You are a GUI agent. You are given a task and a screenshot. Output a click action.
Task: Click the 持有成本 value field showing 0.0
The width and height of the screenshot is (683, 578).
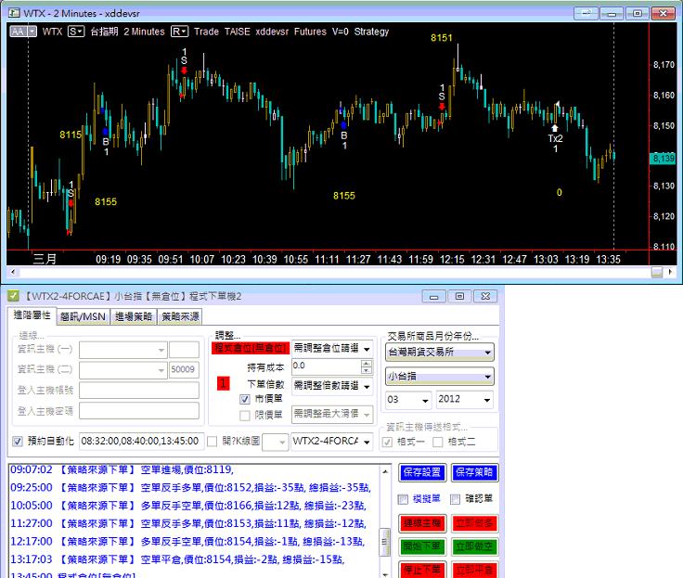tap(327, 366)
